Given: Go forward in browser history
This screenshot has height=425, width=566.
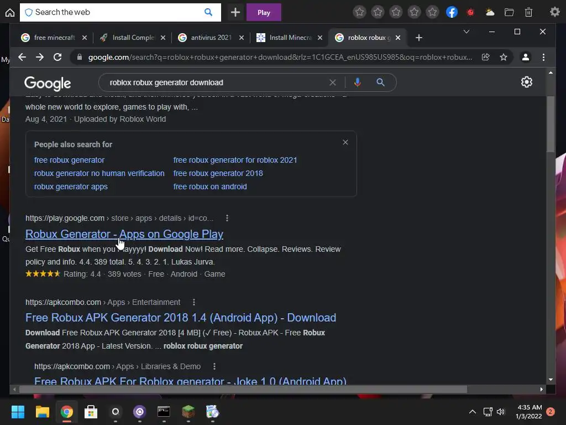Looking at the screenshot, I should pos(40,57).
